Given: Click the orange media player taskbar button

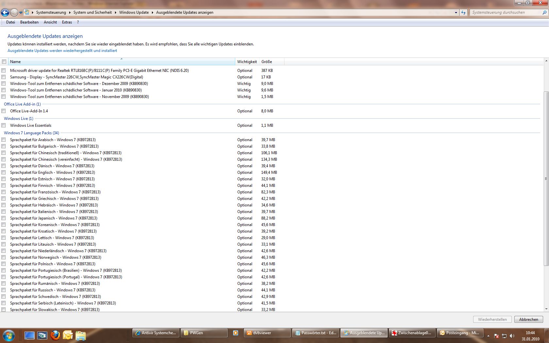Looking at the screenshot, I should pyautogui.click(x=236, y=333).
